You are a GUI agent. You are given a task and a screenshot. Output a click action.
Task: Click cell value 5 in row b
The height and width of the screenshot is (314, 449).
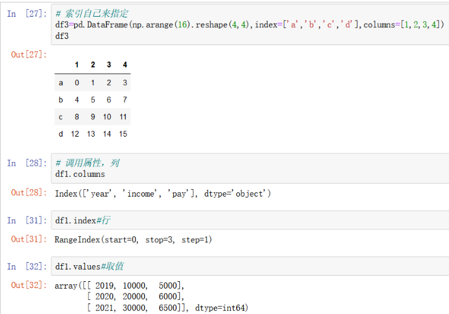click(x=93, y=100)
